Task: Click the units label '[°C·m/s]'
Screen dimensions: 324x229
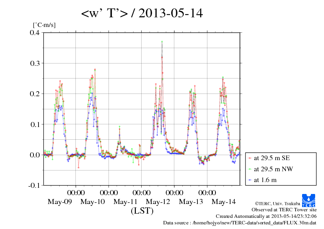Action: (x=44, y=25)
